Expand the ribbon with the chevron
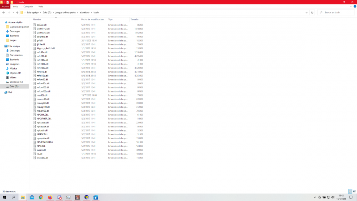This screenshot has width=357, height=201. (x=351, y=6)
